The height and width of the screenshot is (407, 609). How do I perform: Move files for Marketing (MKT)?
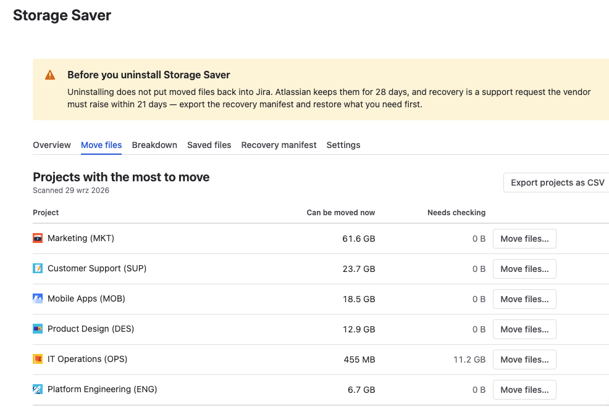pos(525,239)
